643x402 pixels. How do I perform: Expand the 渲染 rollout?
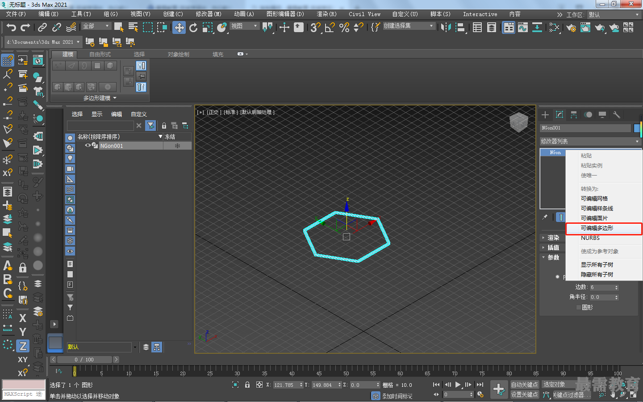coord(553,238)
